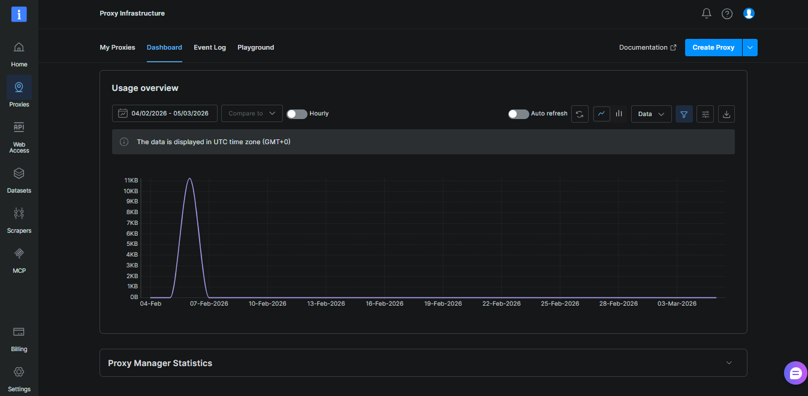Screen dimensions: 808x396
Task: Open the user account avatar
Action: tap(749, 13)
